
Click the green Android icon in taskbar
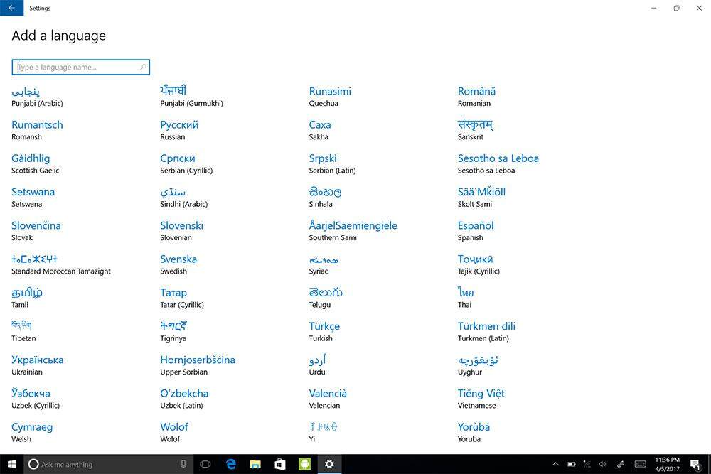pyautogui.click(x=304, y=464)
